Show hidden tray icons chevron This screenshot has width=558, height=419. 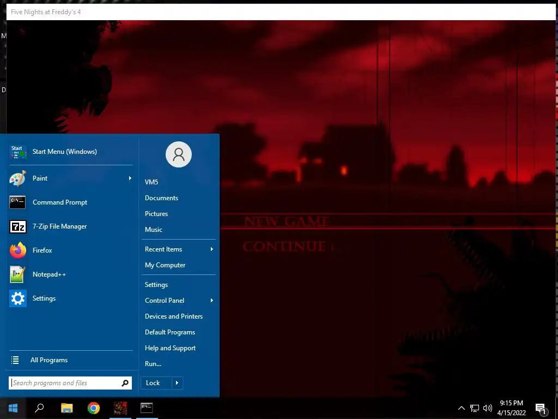coord(461,408)
